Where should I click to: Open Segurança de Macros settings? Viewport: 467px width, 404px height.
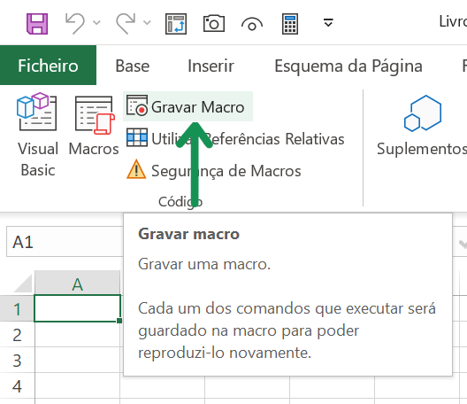click(213, 171)
